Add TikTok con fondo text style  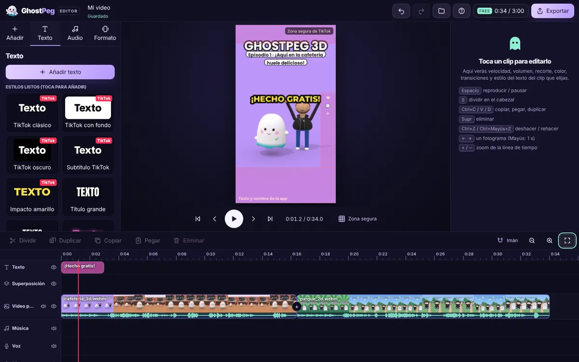click(88, 113)
